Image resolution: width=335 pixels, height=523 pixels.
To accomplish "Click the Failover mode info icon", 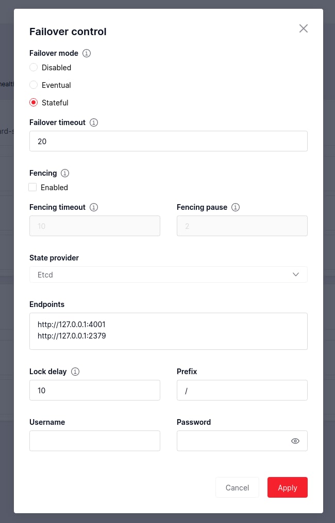I will [x=87, y=53].
